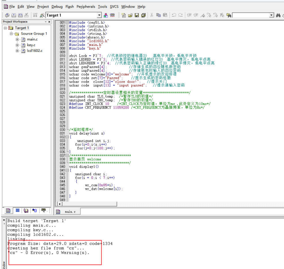Close the build output window
Screen dimensions: 284x269
tap(4, 220)
